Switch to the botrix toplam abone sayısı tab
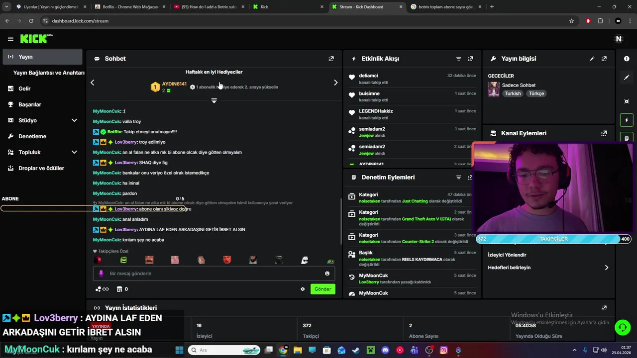Image resolution: width=637 pixels, height=358 pixels. coord(445,7)
